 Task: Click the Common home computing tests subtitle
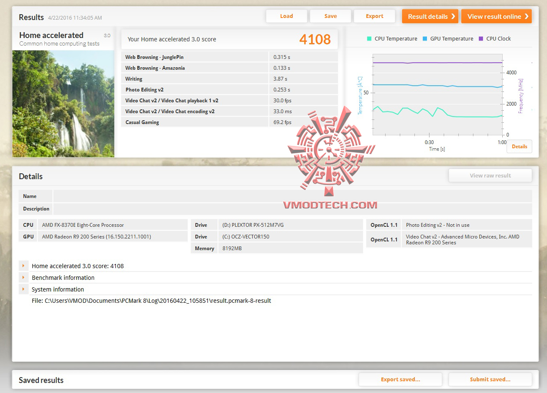pyautogui.click(x=59, y=44)
